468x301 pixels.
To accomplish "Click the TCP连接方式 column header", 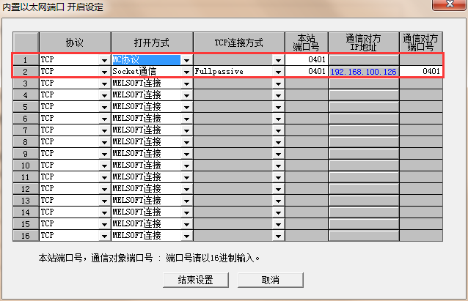I will click(239, 42).
